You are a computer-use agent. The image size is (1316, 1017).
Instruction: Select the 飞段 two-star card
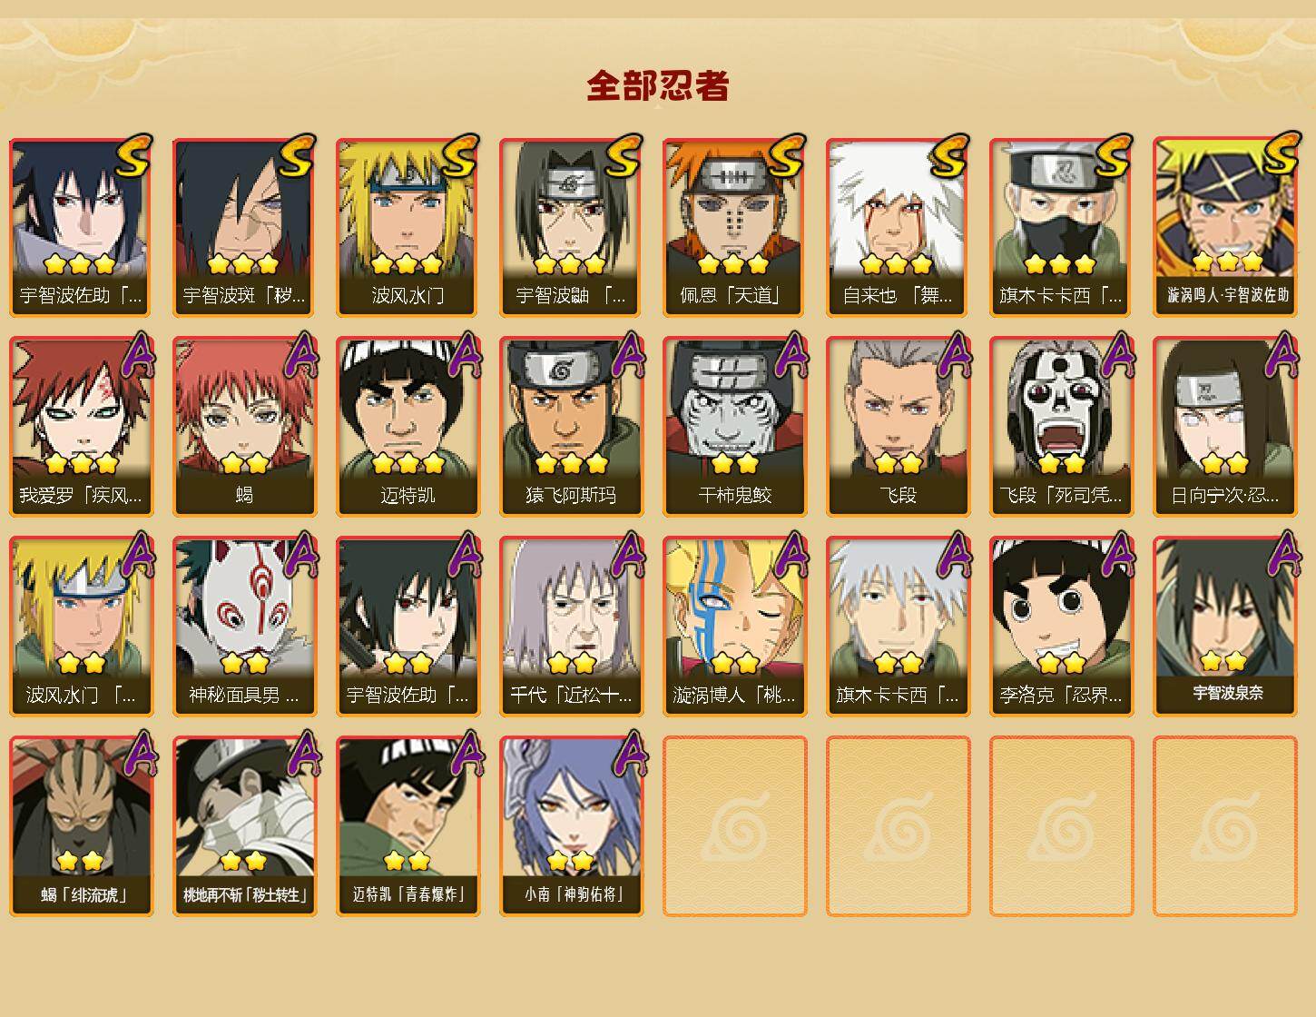point(898,427)
